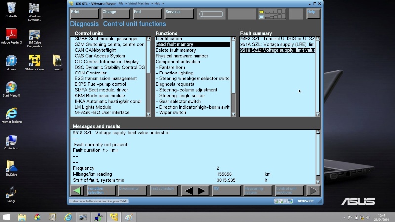
Task: Click the Windows Start button in taskbar
Action: 6,217
